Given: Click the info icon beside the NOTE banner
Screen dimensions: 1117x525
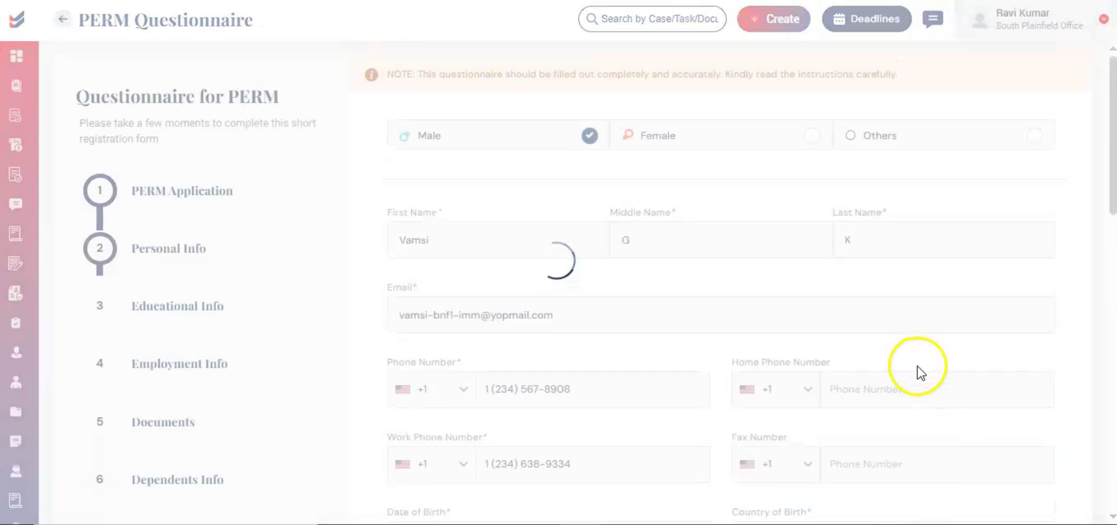Looking at the screenshot, I should [371, 74].
